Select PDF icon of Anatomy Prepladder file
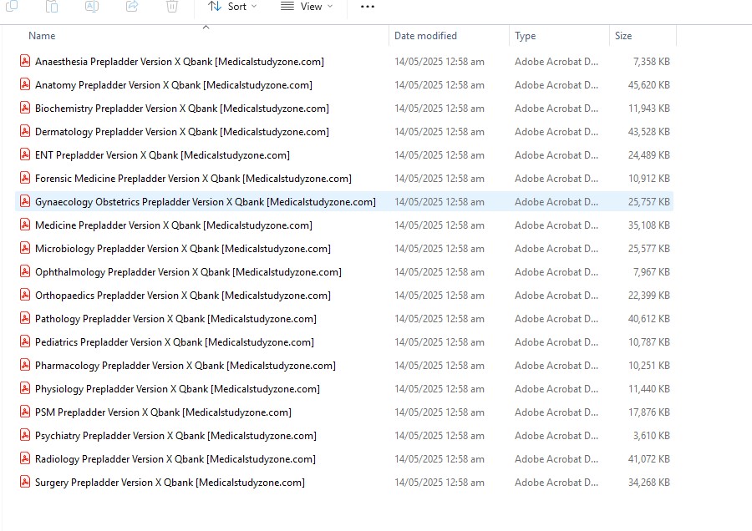This screenshot has width=752, height=531. pos(25,84)
